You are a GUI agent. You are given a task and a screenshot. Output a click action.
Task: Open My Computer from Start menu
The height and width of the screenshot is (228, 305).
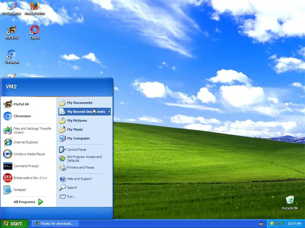85,138
